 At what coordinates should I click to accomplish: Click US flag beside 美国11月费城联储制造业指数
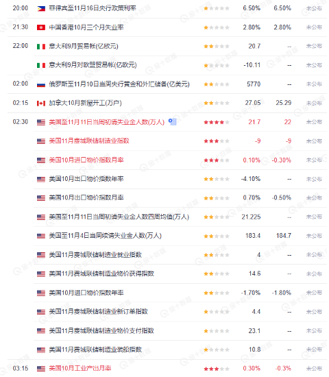41,141
